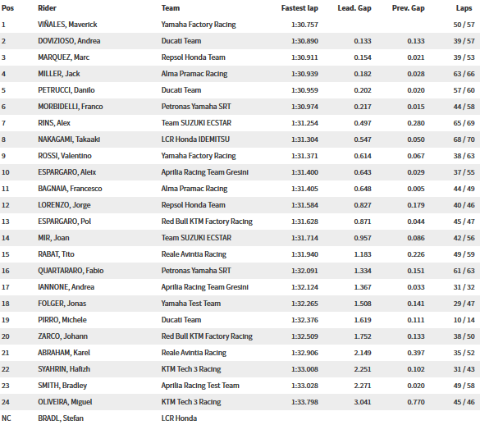This screenshot has height=425, width=480.
Task: Open ROSSI, Valentino rider entry
Action: tap(65, 156)
